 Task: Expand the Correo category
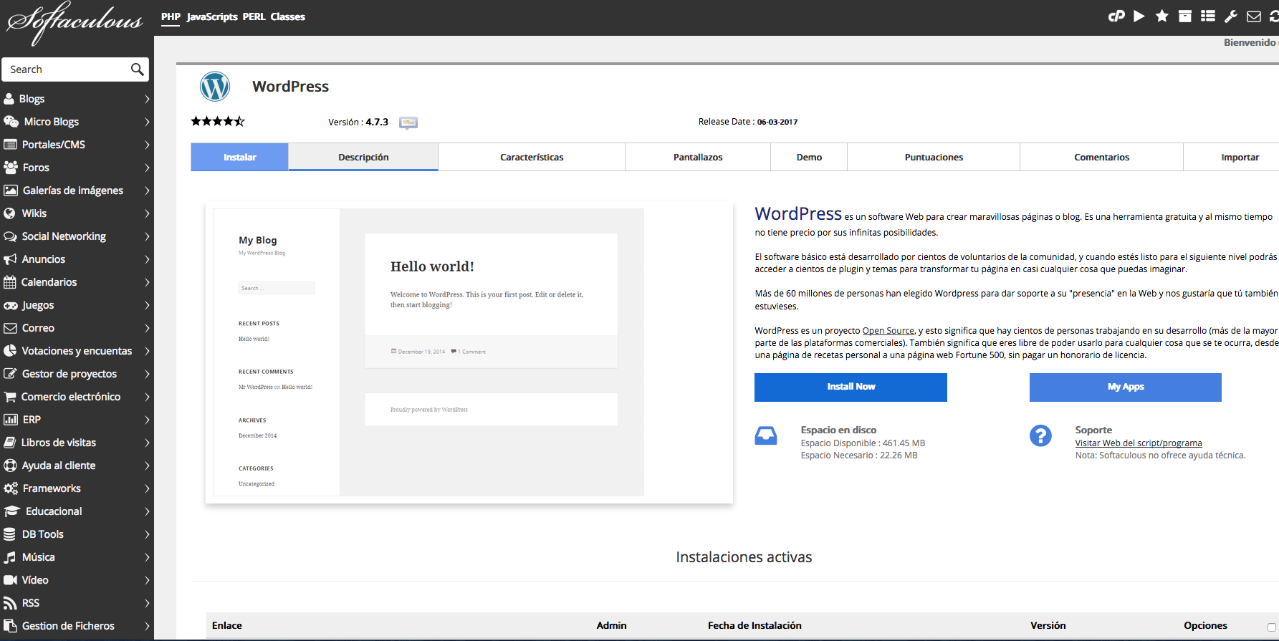tap(77, 328)
